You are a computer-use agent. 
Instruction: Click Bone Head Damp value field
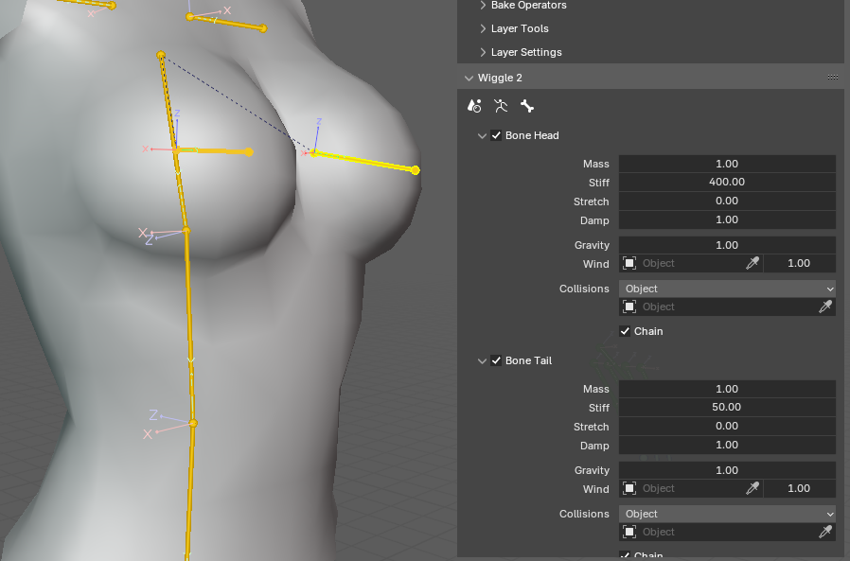(727, 220)
